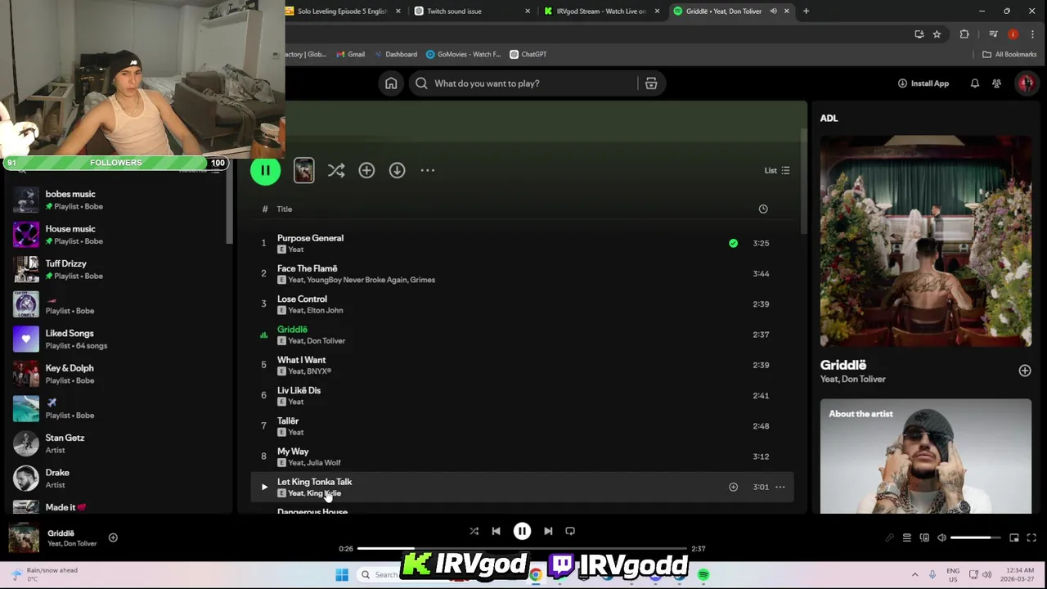Open the Spotify profile avatar menu
Screen dimensions: 1047x589
pos(1026,83)
